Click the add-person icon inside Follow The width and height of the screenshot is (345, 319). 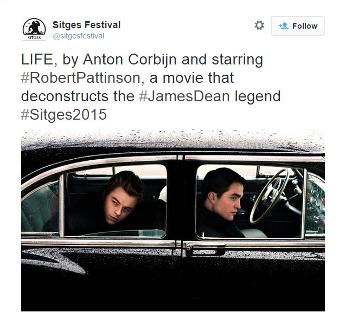click(x=283, y=26)
